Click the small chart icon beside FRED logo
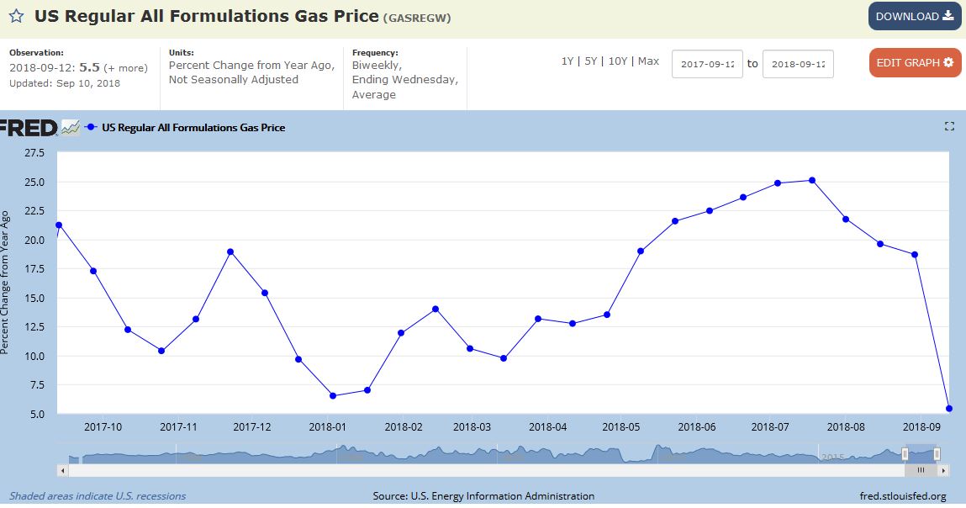966x508 pixels. pyautogui.click(x=71, y=128)
